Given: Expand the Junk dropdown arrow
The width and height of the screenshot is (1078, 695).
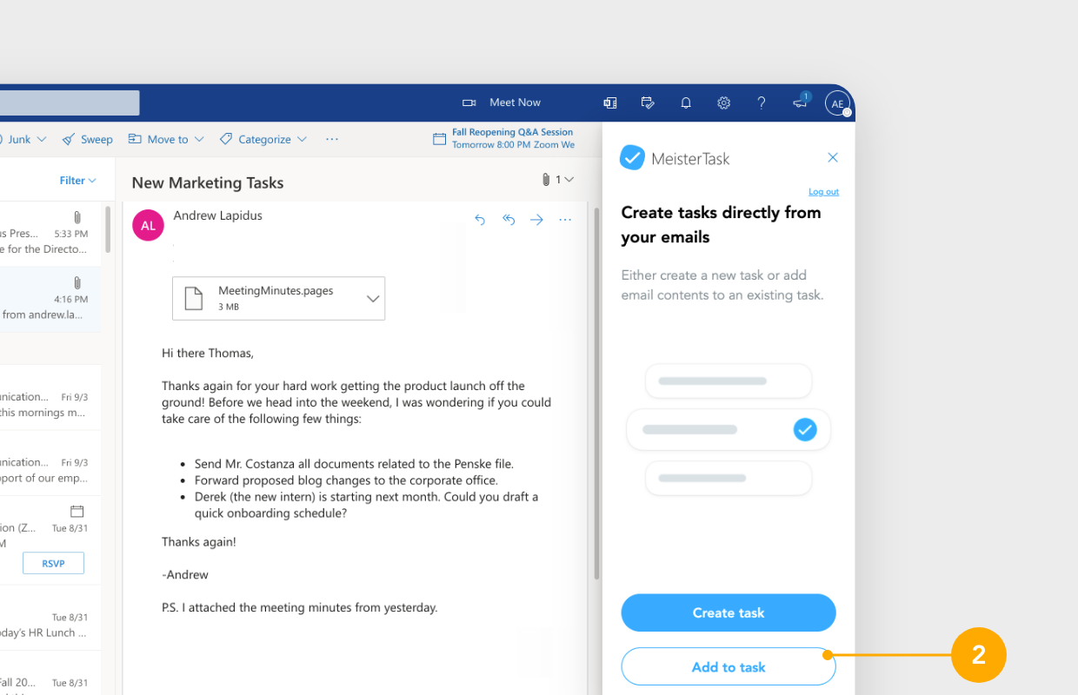Looking at the screenshot, I should [x=42, y=139].
